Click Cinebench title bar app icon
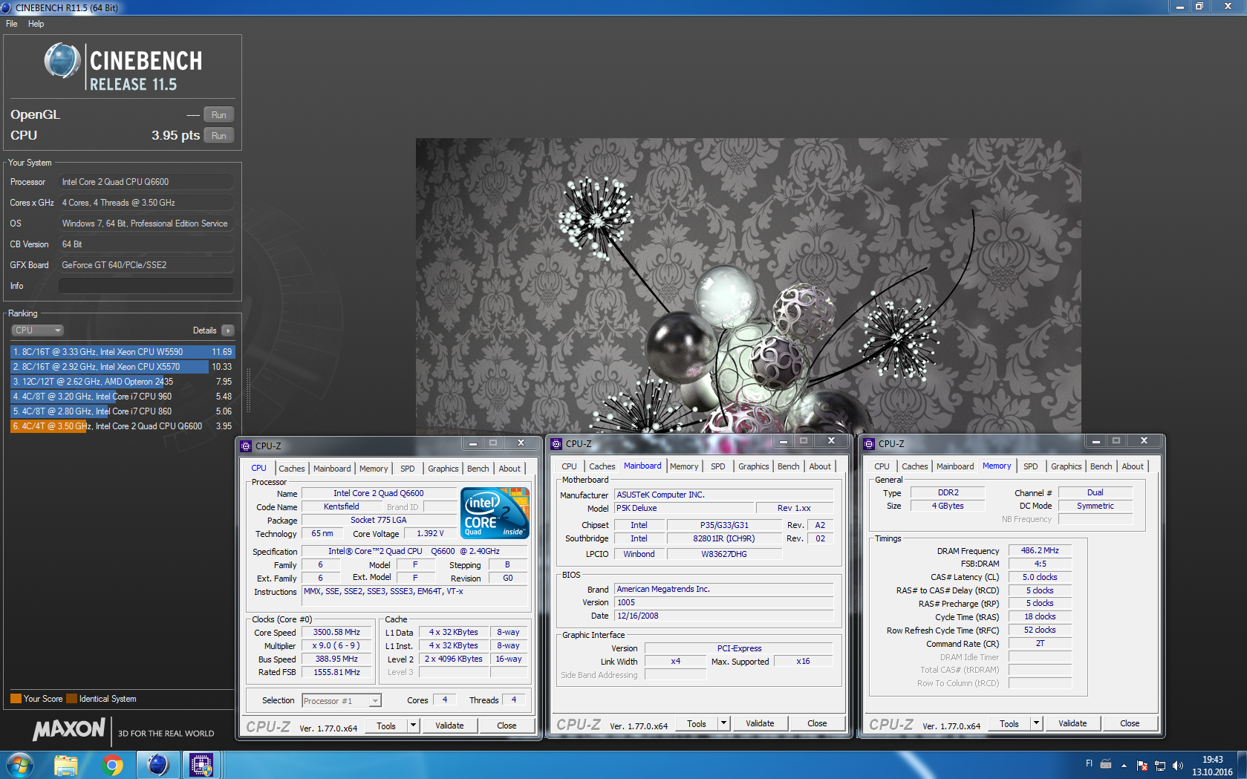Screen dimensions: 1247x779 [7, 7]
